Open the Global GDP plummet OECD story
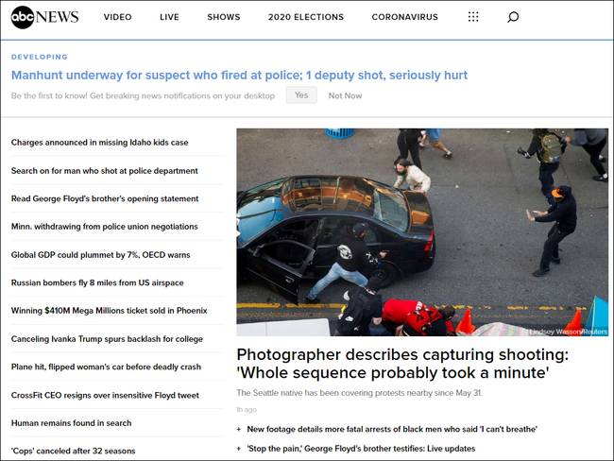 pos(100,255)
